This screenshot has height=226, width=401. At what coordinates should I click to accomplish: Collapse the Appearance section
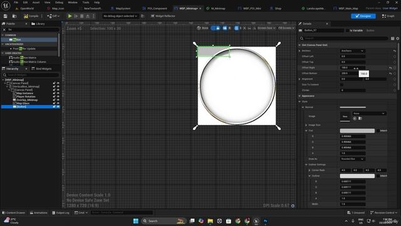(x=299, y=96)
